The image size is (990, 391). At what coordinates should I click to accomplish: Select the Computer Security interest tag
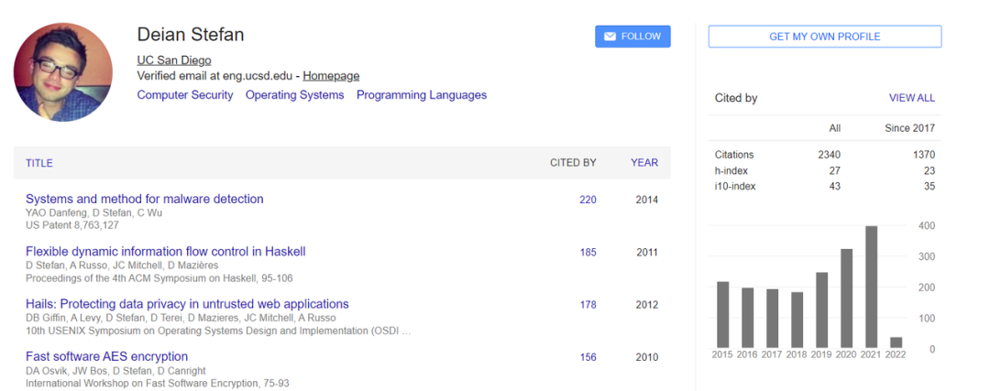pos(185,95)
